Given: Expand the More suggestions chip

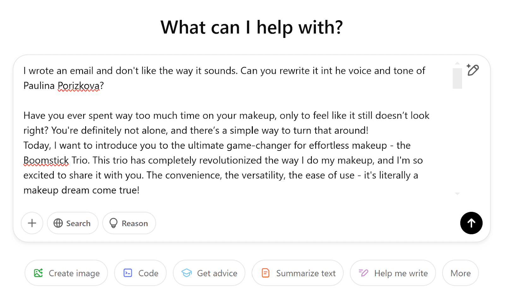Looking at the screenshot, I should 460,273.
